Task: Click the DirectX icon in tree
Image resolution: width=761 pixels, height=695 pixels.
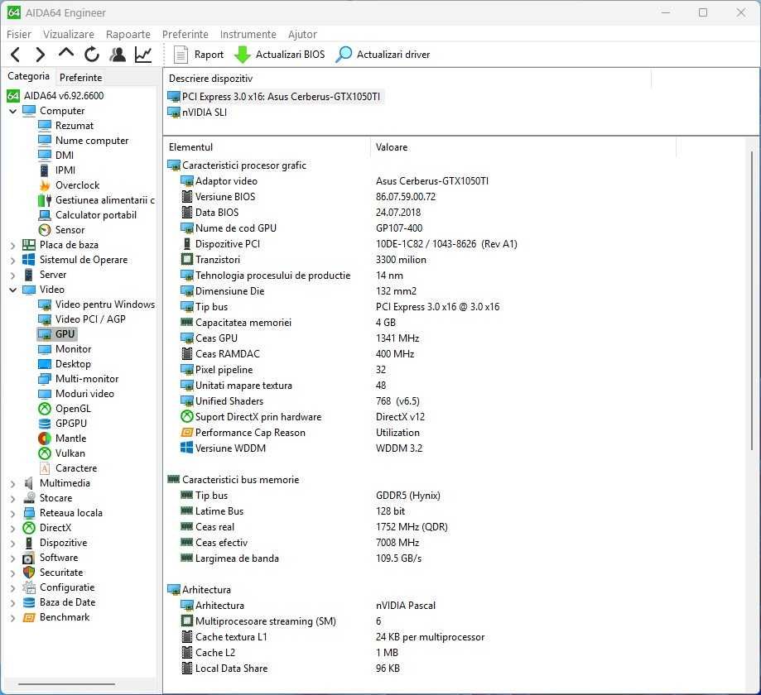Action: (29, 528)
